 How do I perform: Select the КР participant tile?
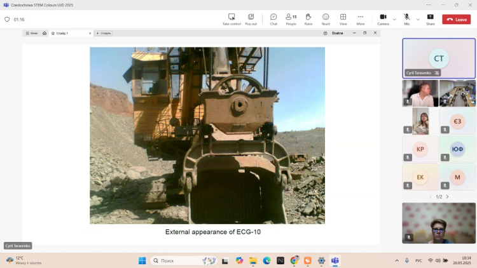coord(420,149)
